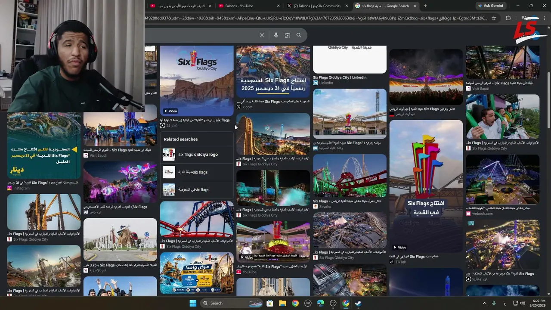Click the x.com source icon

[239, 107]
